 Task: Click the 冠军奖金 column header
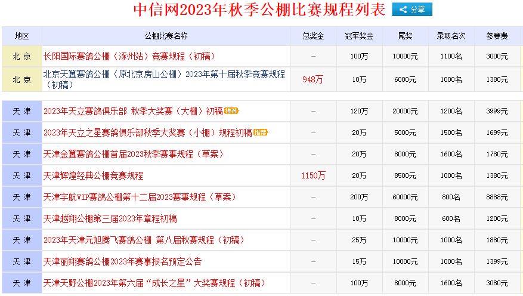click(x=359, y=36)
